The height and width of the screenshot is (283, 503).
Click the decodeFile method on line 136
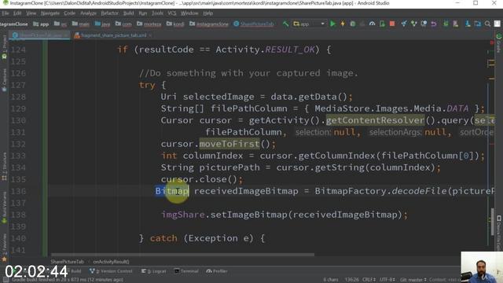(x=419, y=191)
